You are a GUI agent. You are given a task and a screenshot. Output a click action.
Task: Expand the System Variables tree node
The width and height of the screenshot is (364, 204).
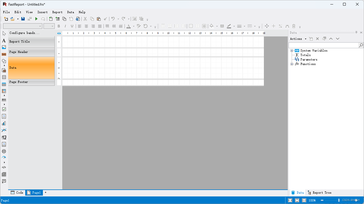coord(292,50)
